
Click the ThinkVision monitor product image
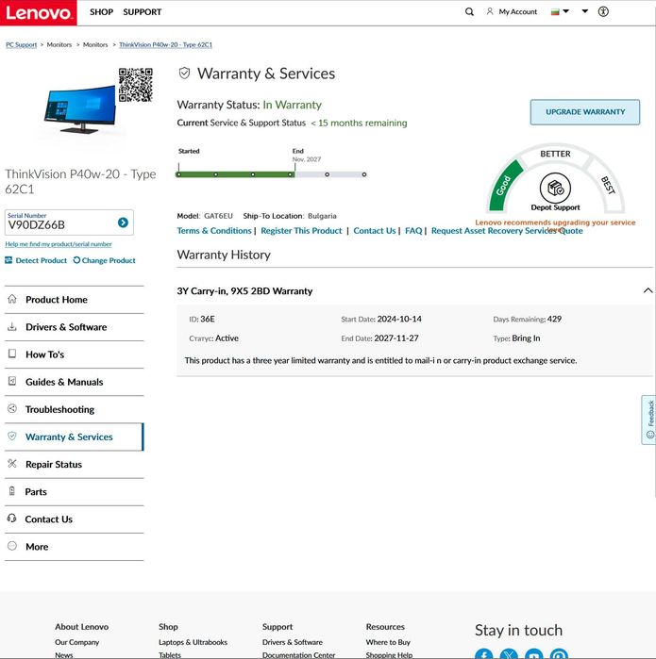[79, 109]
